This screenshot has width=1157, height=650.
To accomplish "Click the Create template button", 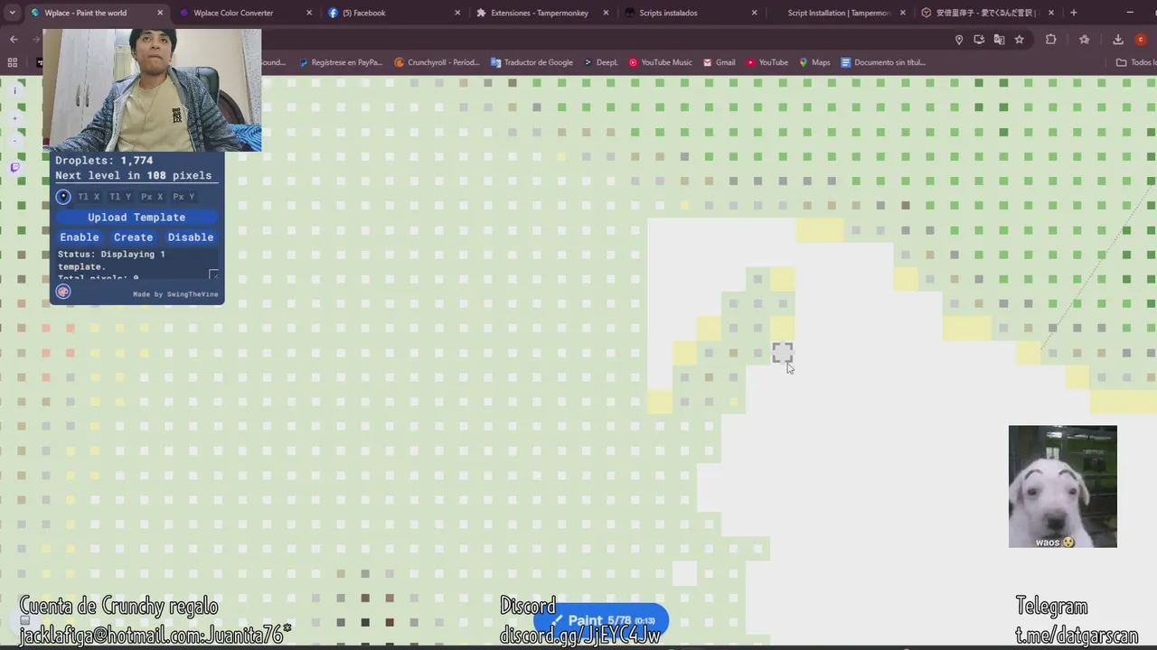I will 134,237.
